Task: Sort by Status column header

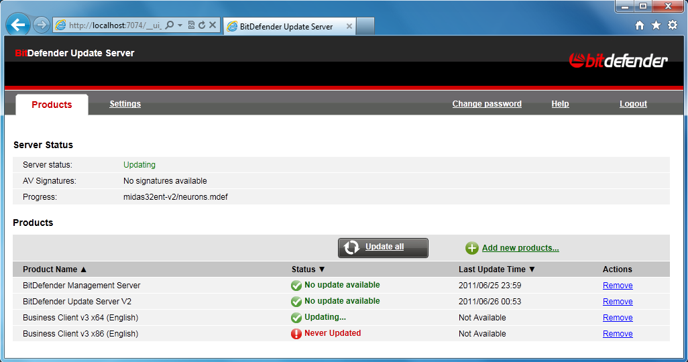Action: 308,269
